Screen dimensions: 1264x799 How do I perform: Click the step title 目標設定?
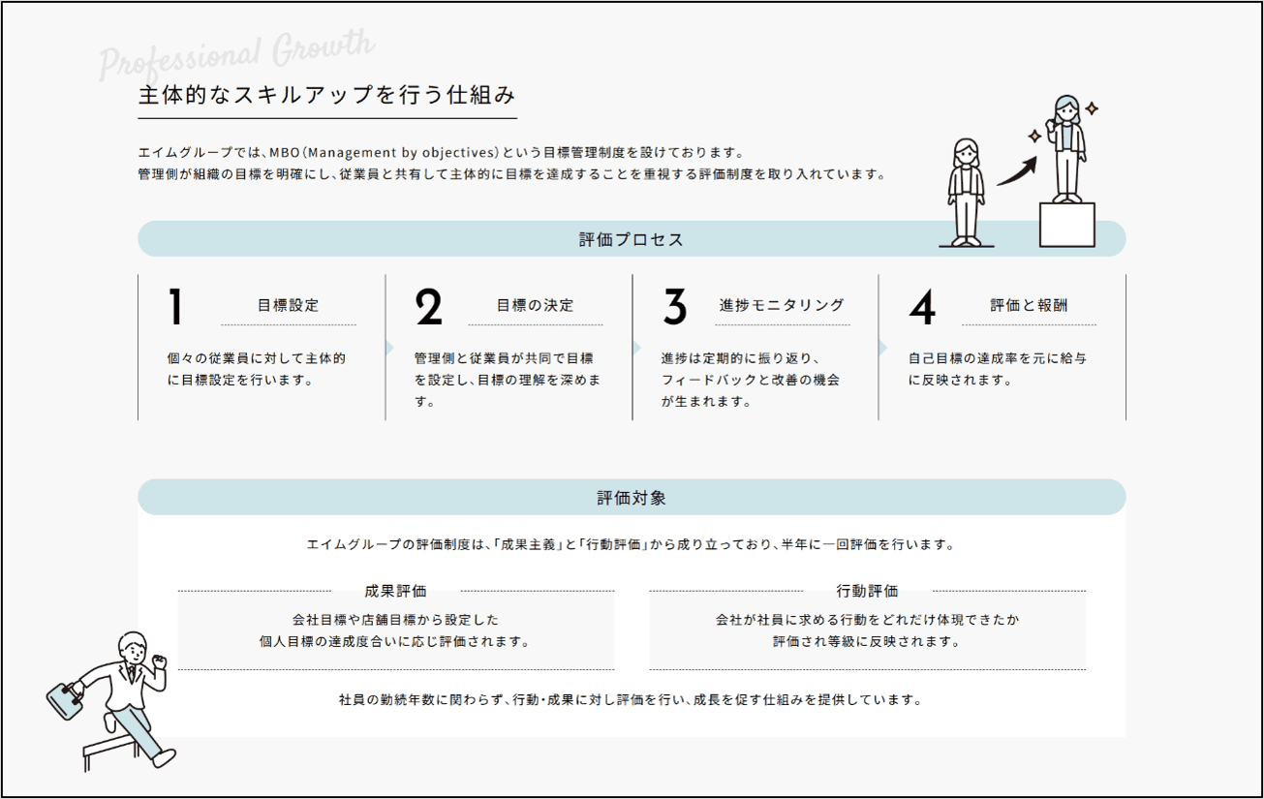(x=288, y=305)
